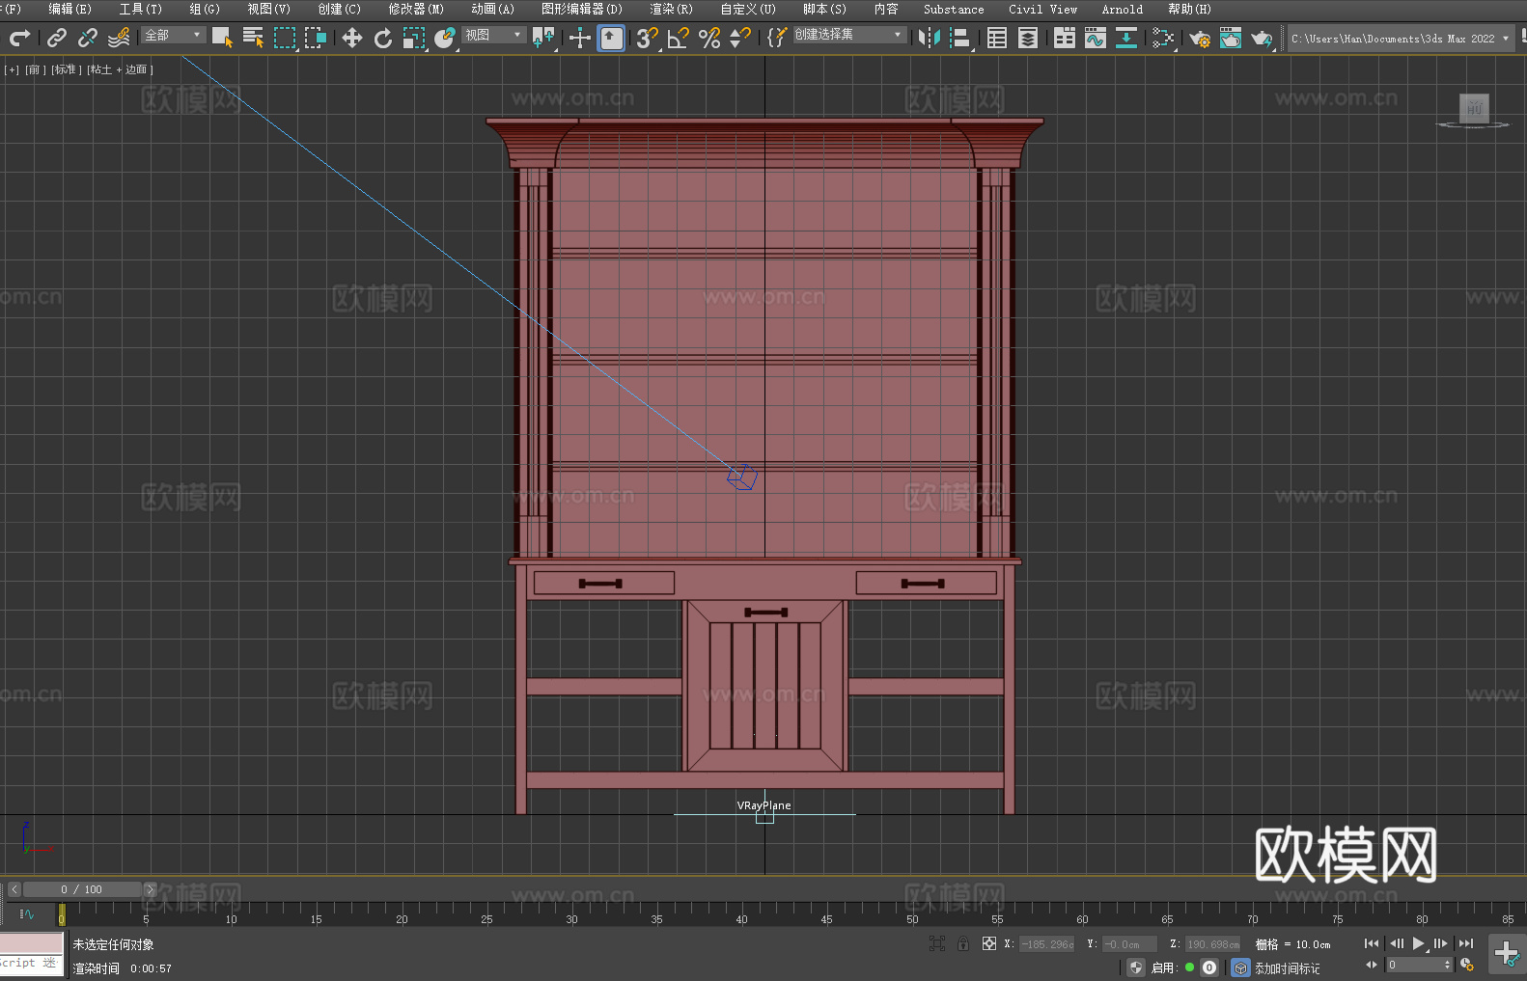
Task: Click the [前] viewport view label
Action: click(x=34, y=69)
